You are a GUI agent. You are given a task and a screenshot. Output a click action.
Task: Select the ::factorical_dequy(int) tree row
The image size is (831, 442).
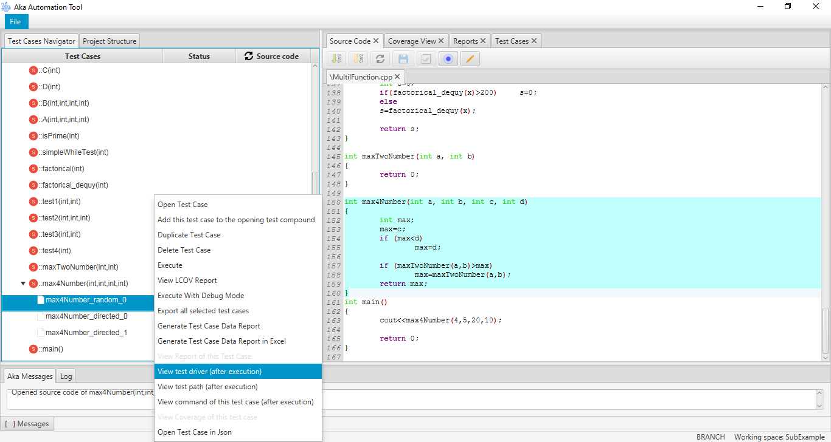(156, 185)
